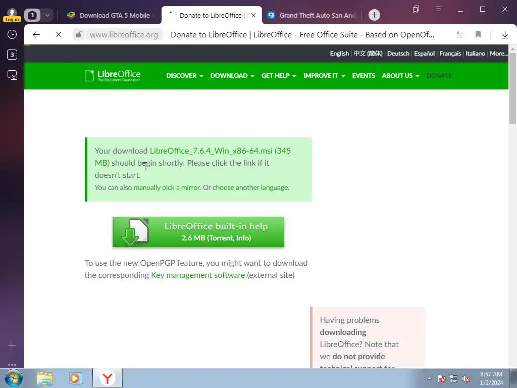Switch to the Grand Theft Auto San Andreas tab
517x388 pixels.
point(312,15)
